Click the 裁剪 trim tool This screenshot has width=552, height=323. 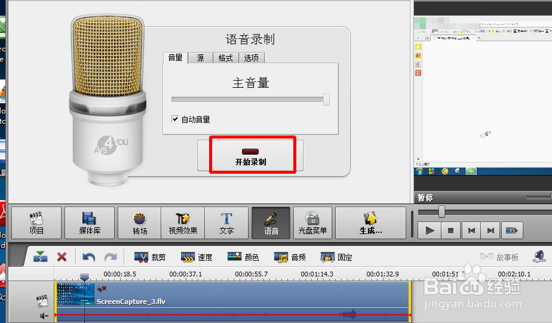[x=150, y=257]
